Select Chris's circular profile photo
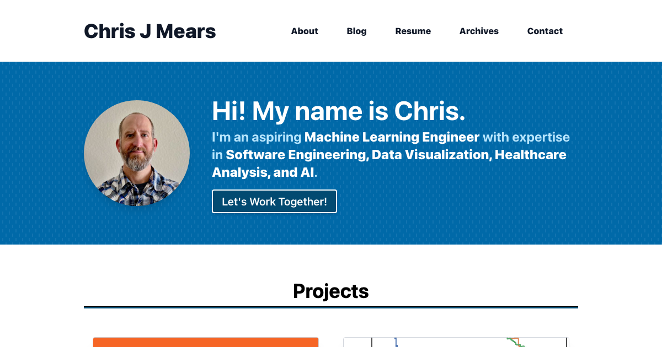Screen dimensions: 662x347 point(136,154)
